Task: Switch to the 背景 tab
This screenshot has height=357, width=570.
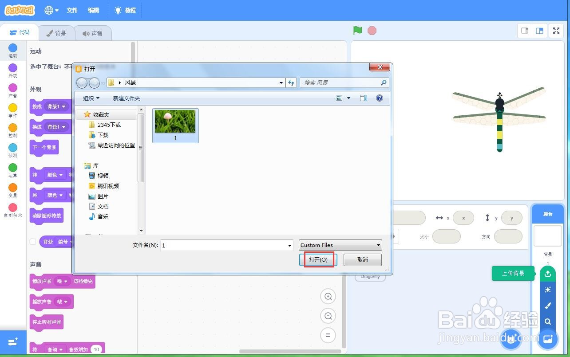Action: point(56,33)
